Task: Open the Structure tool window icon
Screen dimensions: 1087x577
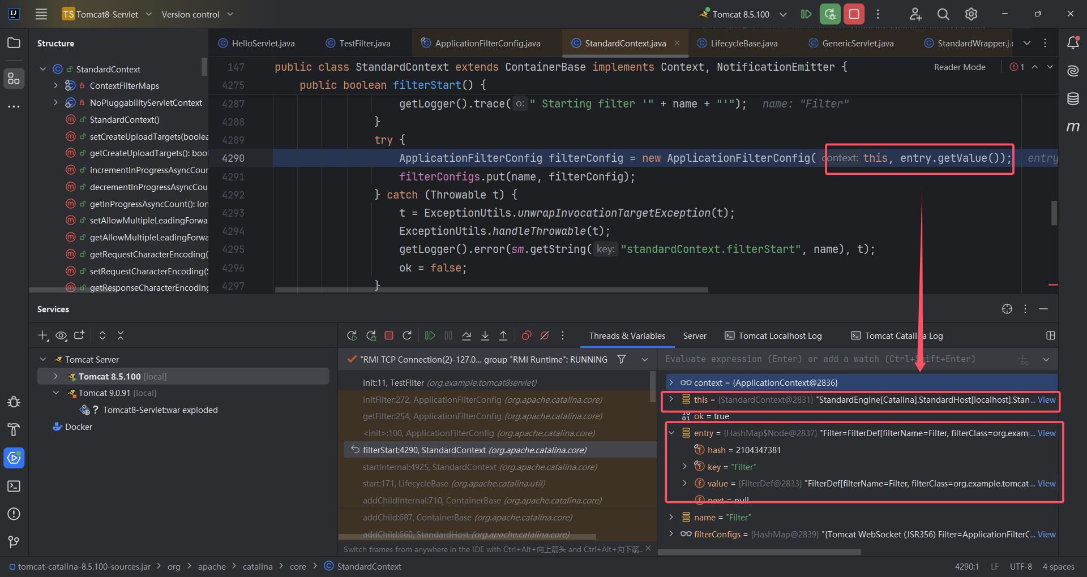Action: (14, 79)
